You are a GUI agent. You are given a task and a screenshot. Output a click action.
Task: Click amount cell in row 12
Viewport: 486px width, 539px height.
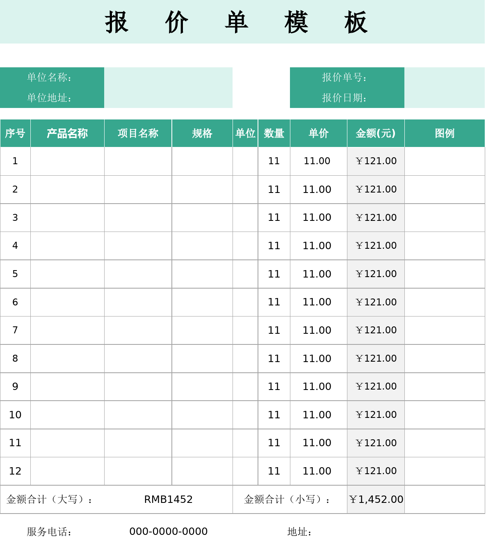[x=376, y=471]
